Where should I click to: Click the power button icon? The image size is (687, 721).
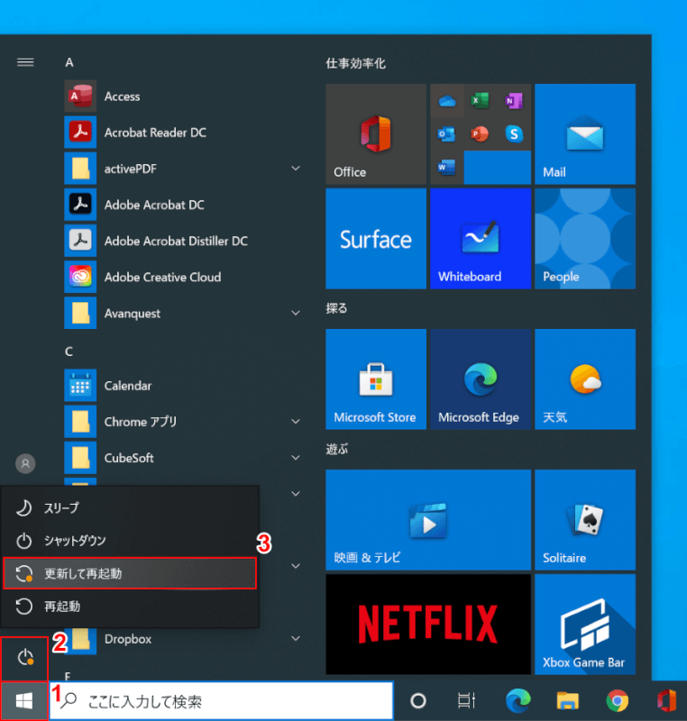click(24, 658)
